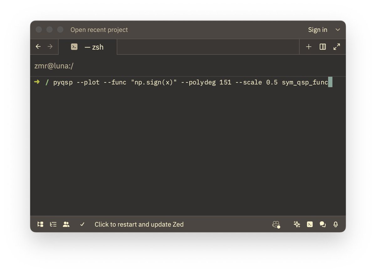The image size is (376, 272).
Task: Go back with the left arrow
Action: tap(38, 47)
